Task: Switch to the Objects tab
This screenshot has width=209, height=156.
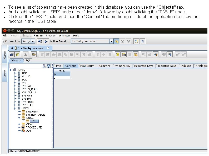Action: pos(16,61)
